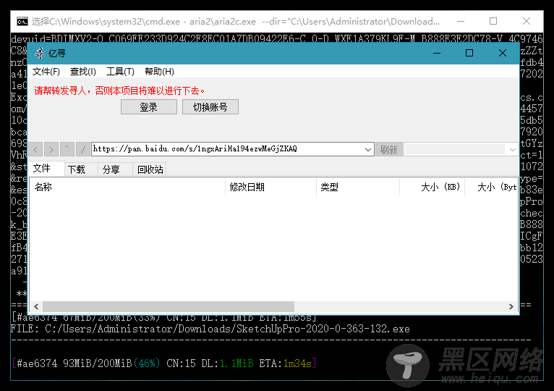
Task: Click the SketchUpPro-2020-0-363-132.exe FILE path line
Action: tap(210, 329)
